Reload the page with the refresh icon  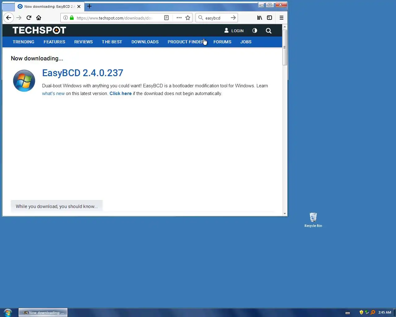(29, 18)
